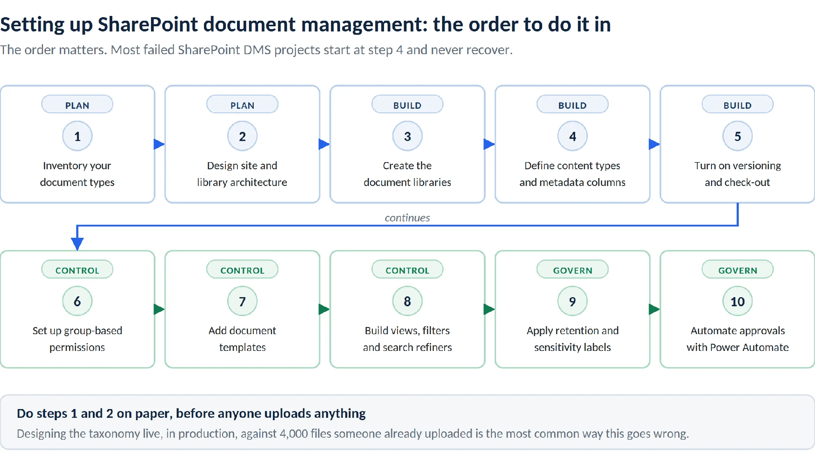Click the PLAN badge above step 1

pos(77,105)
